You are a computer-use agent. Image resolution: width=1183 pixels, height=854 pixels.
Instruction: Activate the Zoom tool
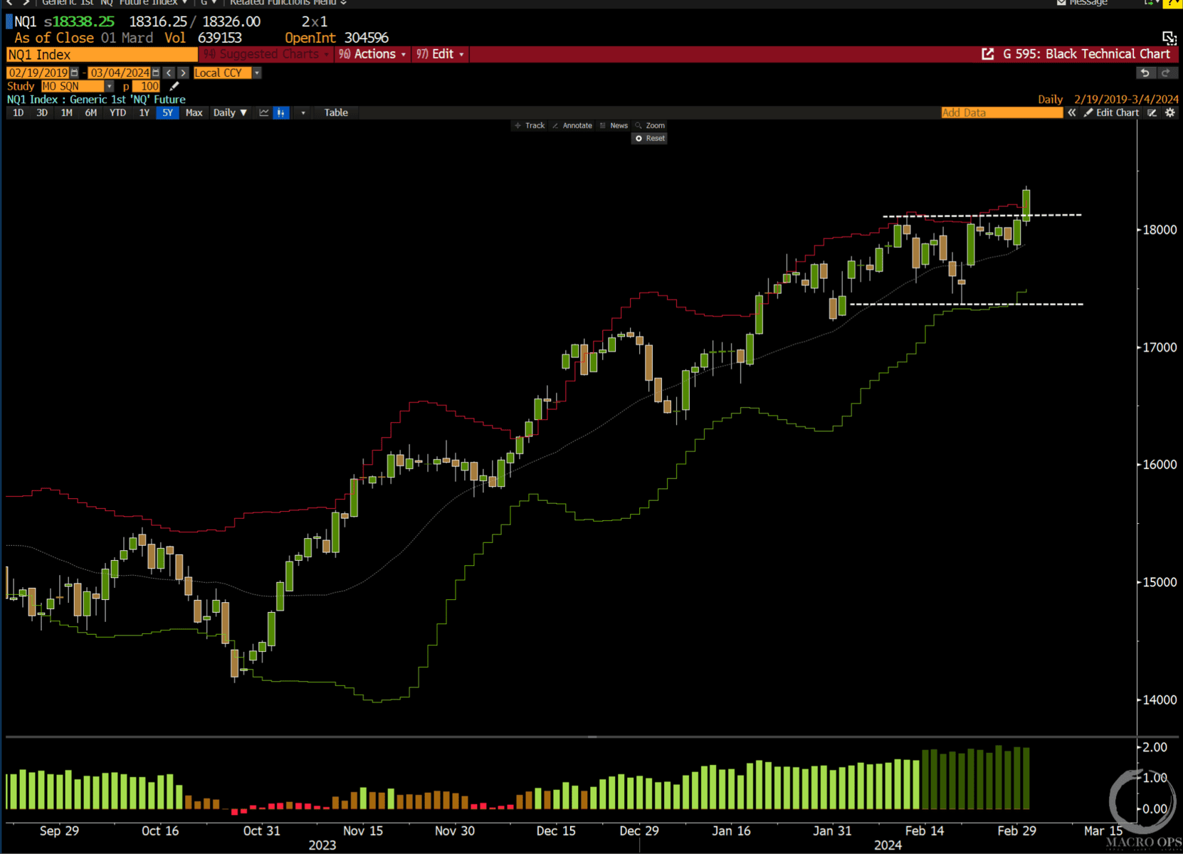click(x=650, y=125)
